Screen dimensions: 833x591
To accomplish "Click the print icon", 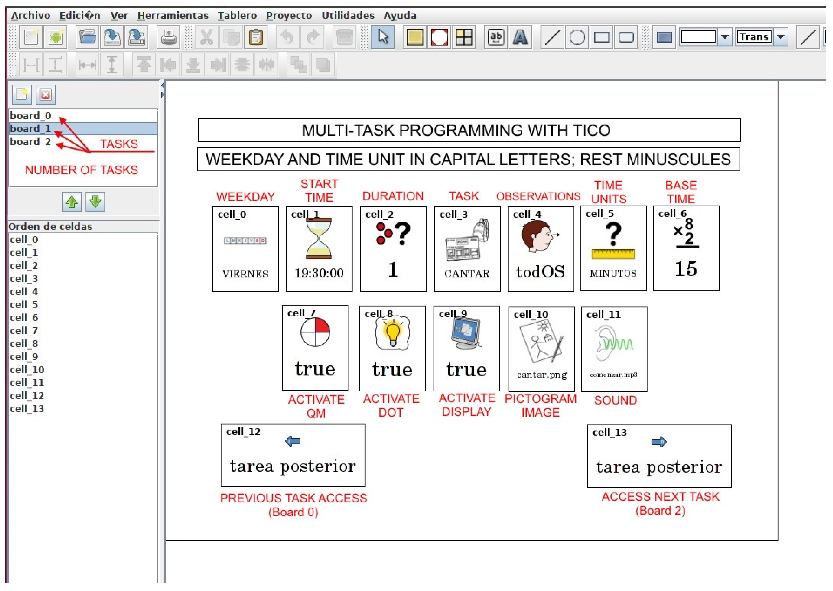I will pyautogui.click(x=168, y=37).
